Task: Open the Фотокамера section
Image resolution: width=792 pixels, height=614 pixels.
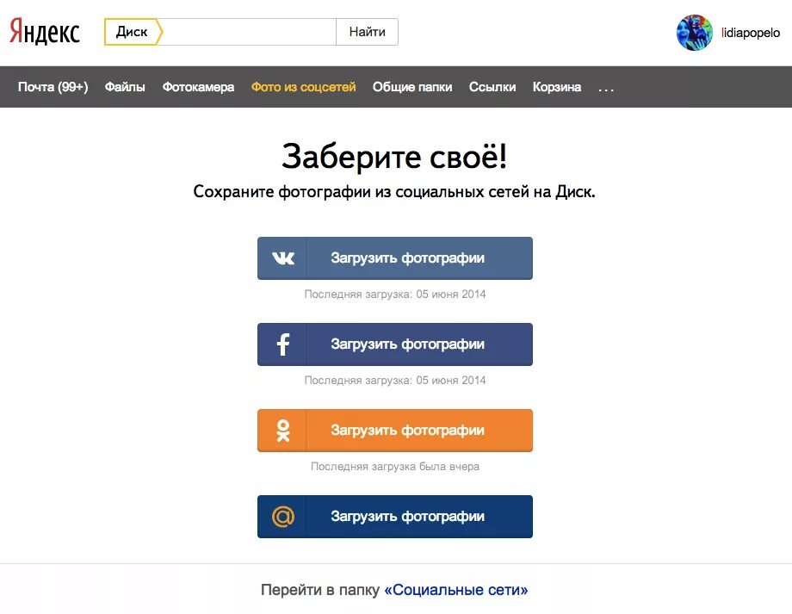Action: (198, 87)
